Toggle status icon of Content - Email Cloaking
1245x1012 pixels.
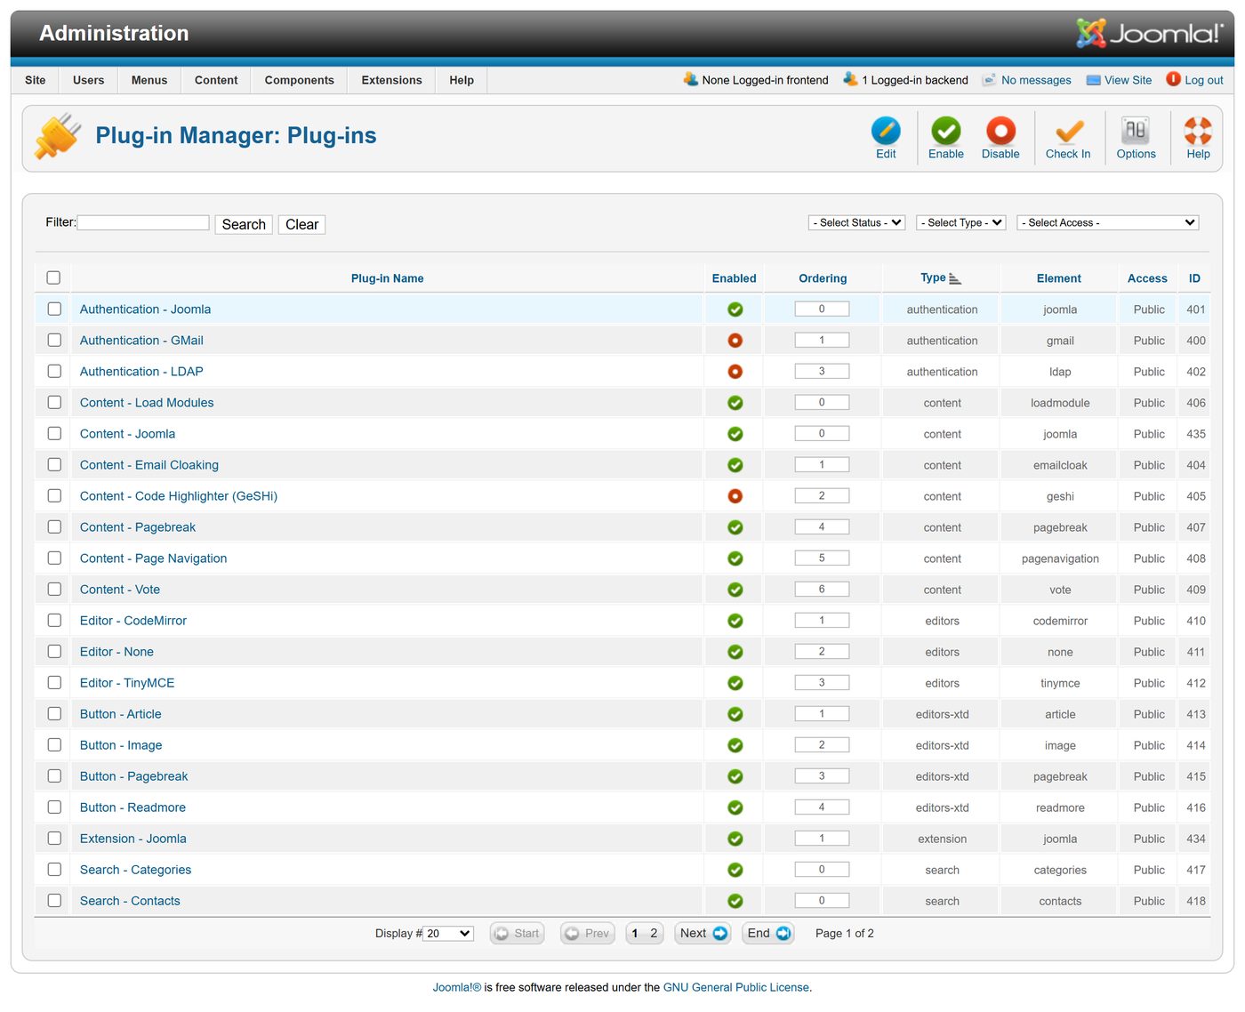tap(735, 465)
